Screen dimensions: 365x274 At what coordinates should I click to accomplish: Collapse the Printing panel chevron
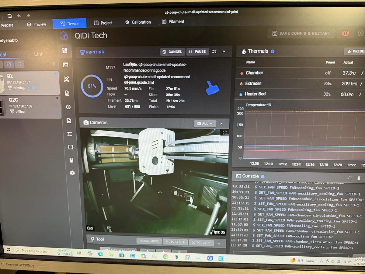tap(224, 52)
